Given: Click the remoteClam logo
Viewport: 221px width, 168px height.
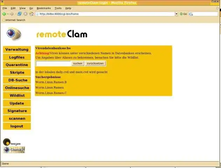Looking at the screenshot, I should pyautogui.click(x=62, y=34).
